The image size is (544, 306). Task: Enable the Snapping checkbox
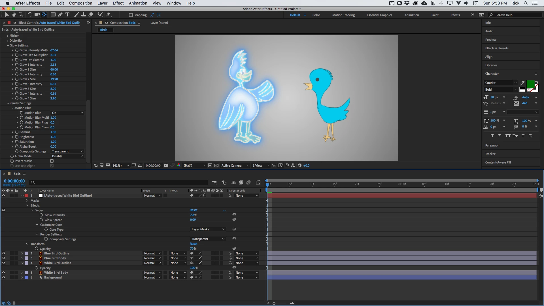click(131, 15)
